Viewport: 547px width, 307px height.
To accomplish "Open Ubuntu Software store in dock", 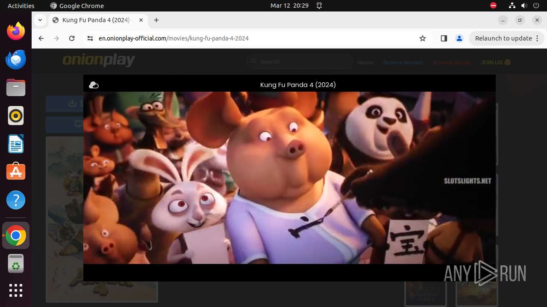I will (16, 172).
